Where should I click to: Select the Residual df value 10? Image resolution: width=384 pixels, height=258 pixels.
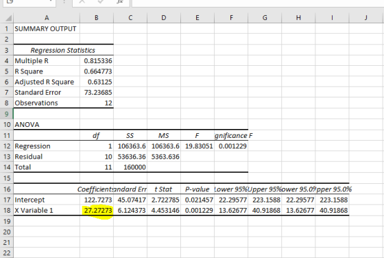click(x=97, y=156)
